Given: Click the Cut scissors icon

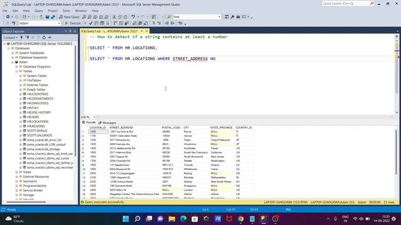Looking at the screenshot, I should (114, 17).
